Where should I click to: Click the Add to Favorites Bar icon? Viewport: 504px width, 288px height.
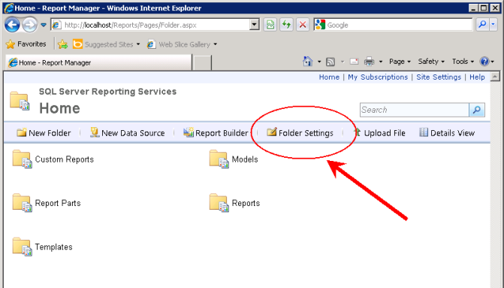click(x=62, y=44)
